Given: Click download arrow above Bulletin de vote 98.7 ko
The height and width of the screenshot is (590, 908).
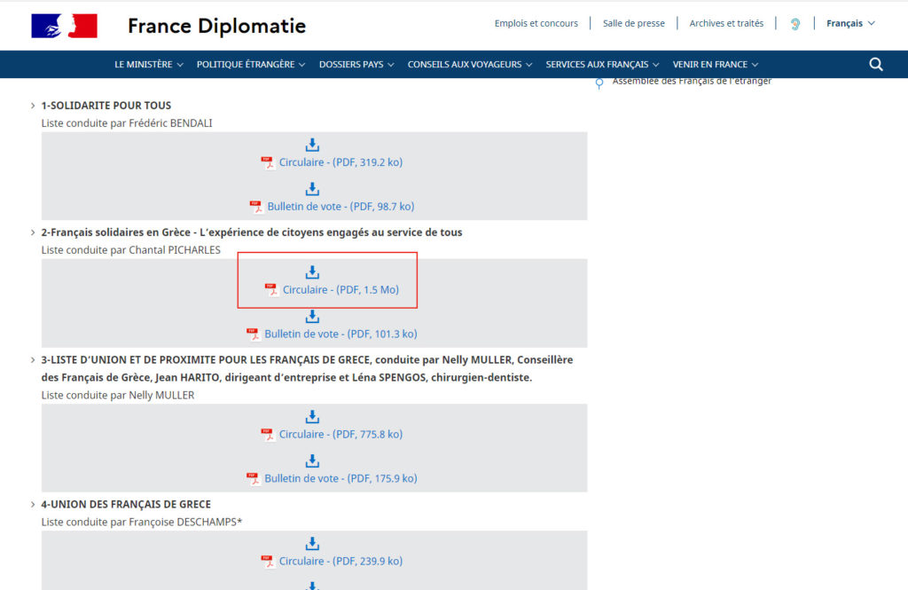Looking at the screenshot, I should coord(312,189).
